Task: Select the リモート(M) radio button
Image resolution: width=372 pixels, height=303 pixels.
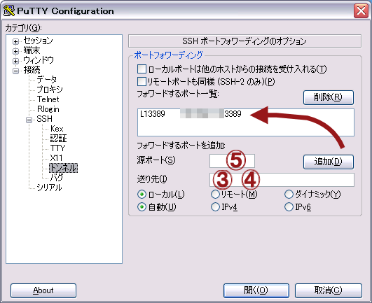Action: point(215,195)
